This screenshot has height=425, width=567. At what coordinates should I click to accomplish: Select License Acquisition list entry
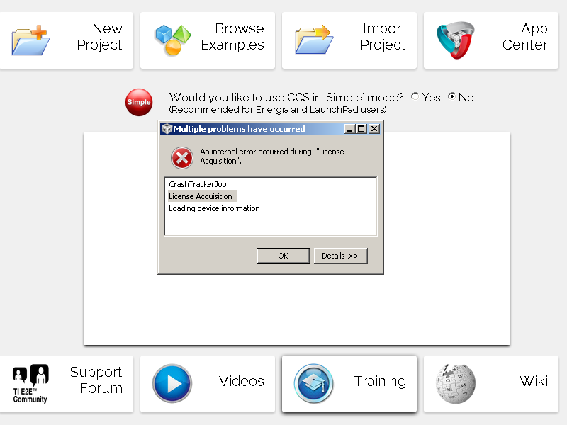201,196
